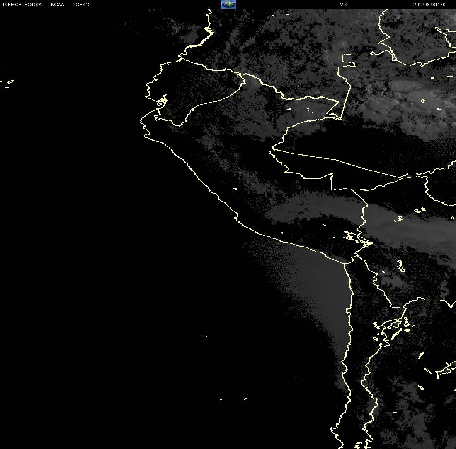Click the small lake outline in central Peru
Viewport: 456px width, 449px height.
[235, 189]
